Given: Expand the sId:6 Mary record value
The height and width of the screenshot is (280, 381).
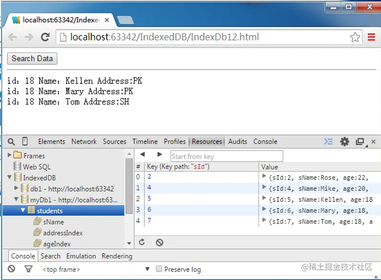Looking at the screenshot, I should [264, 209].
